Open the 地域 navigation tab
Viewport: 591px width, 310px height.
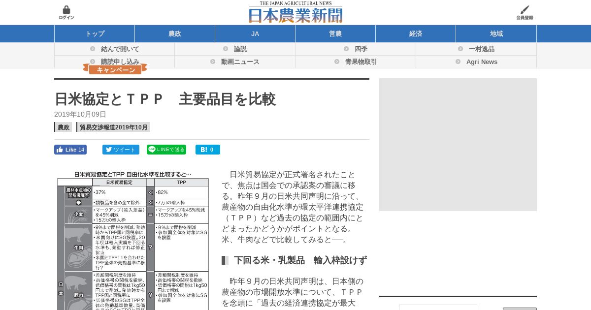coord(496,34)
